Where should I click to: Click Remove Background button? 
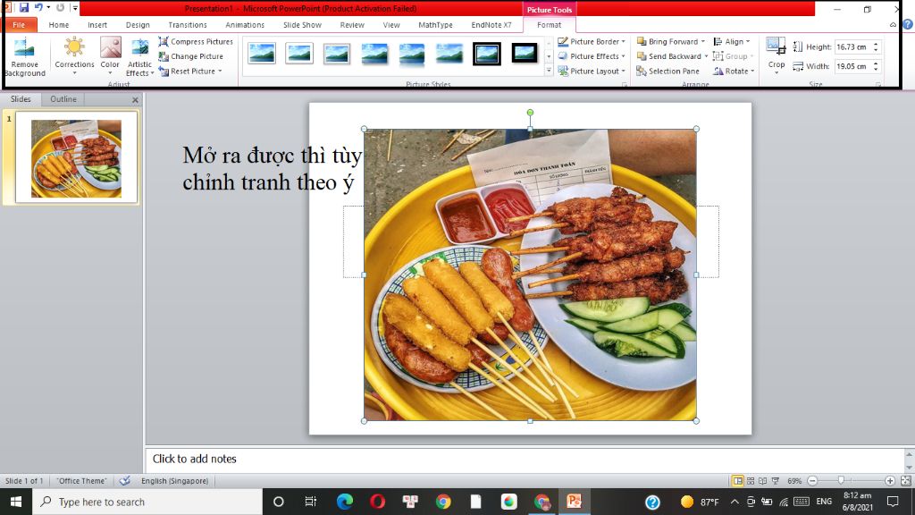pyautogui.click(x=24, y=57)
